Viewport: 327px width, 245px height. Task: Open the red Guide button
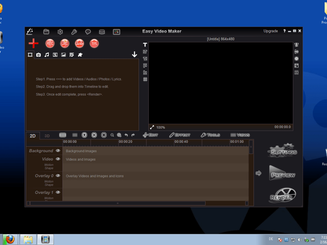point(79,44)
